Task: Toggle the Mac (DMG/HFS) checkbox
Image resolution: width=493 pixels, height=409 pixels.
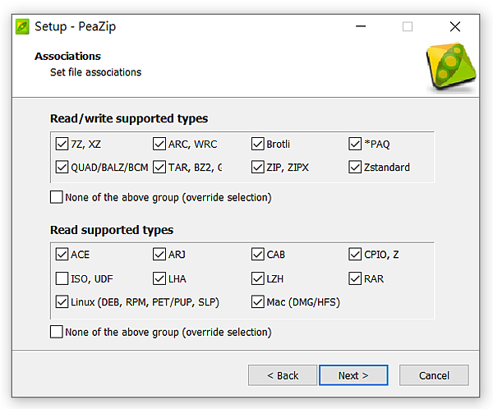Action: pos(257,301)
